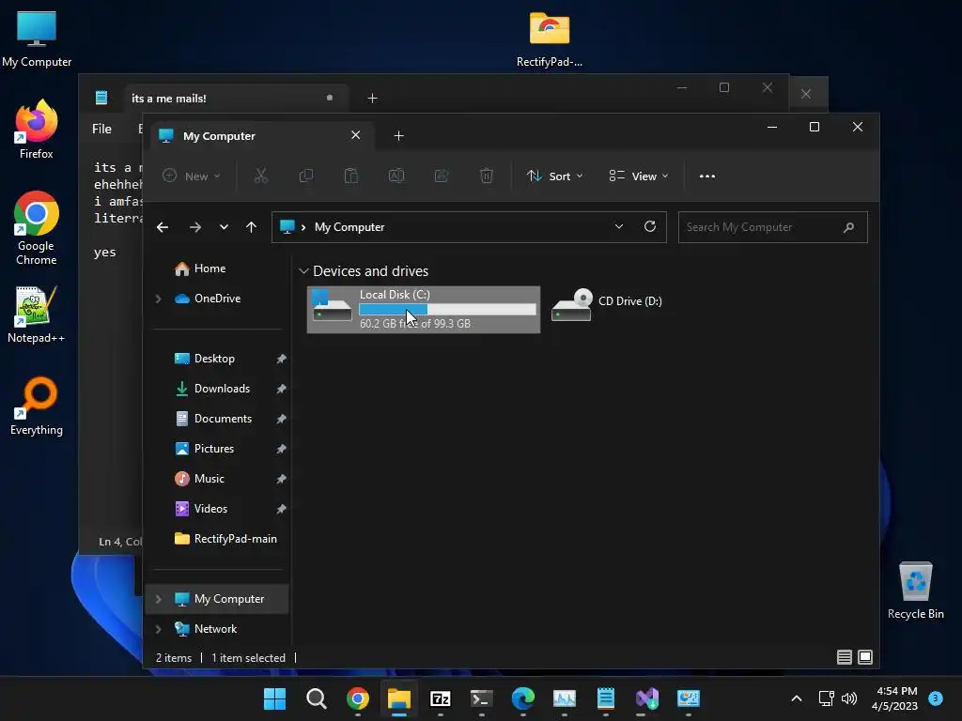Click the Windows Start button
This screenshot has height=721, width=962.
[275, 698]
